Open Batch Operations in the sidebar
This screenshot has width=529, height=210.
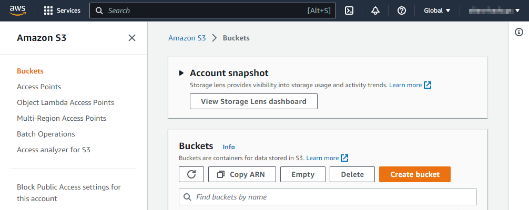tap(46, 134)
